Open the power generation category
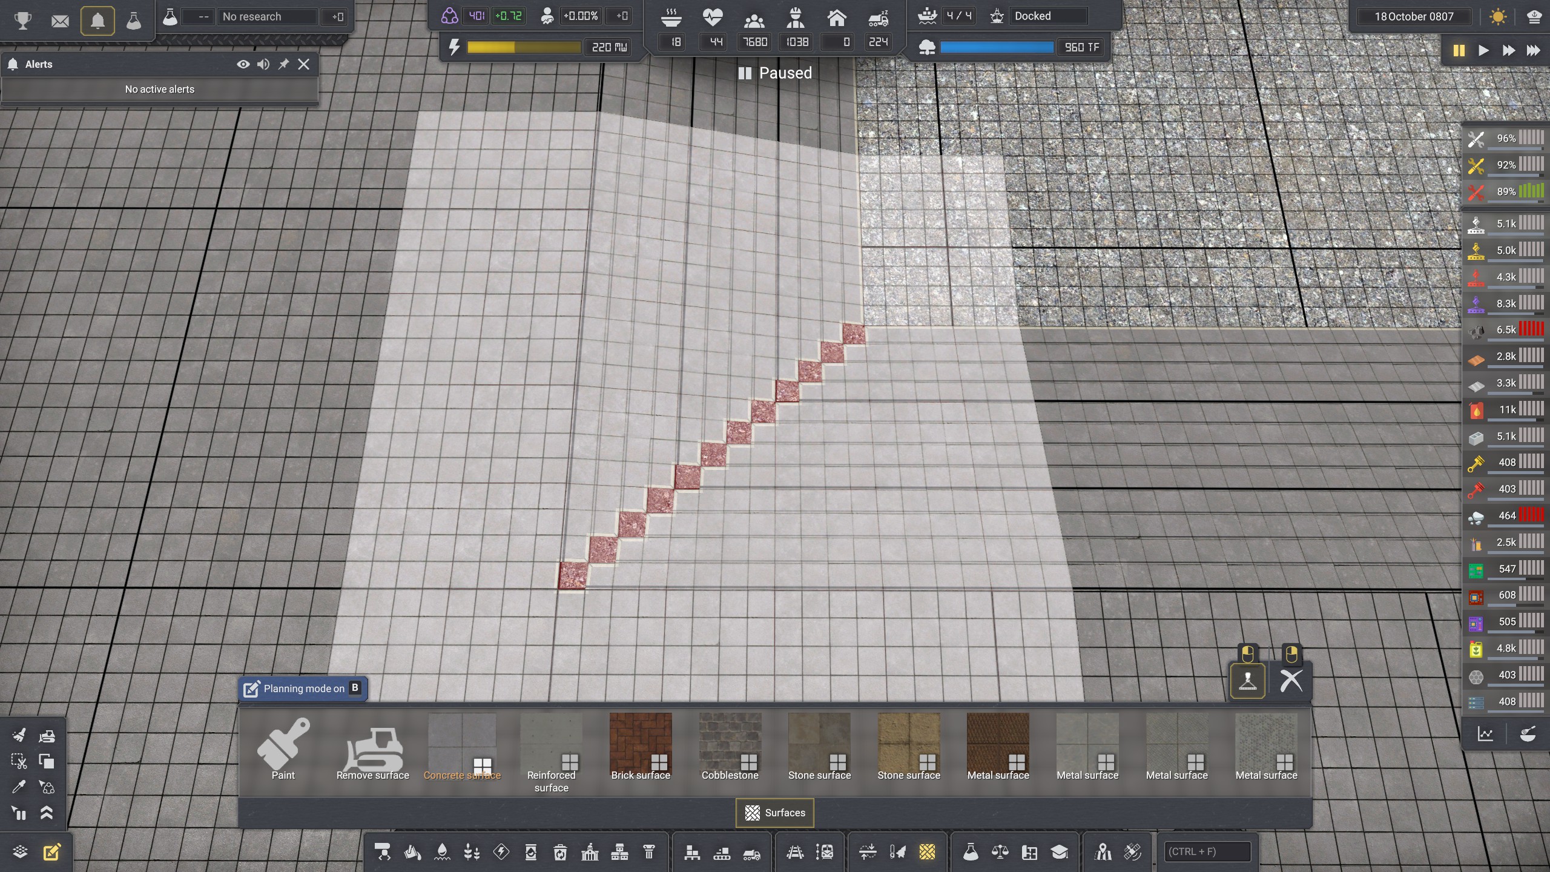Viewport: 1550px width, 872px height. click(x=501, y=852)
